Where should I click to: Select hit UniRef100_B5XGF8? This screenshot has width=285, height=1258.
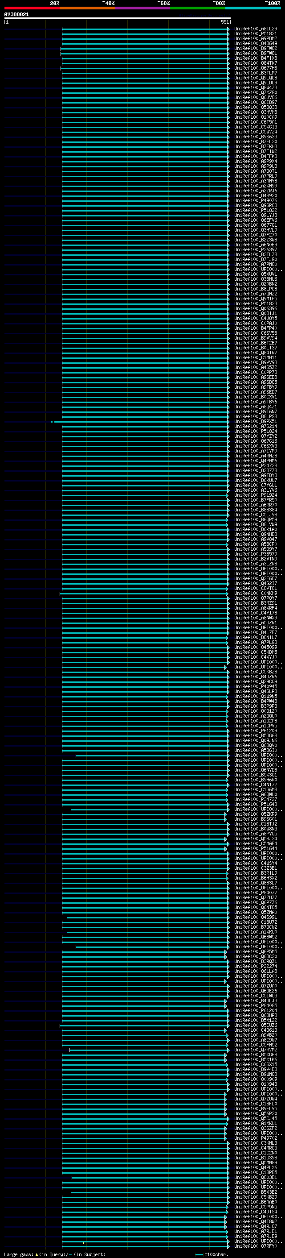point(255,1055)
